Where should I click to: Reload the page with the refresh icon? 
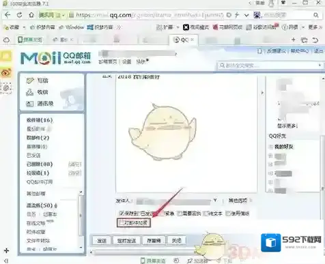(19, 15)
